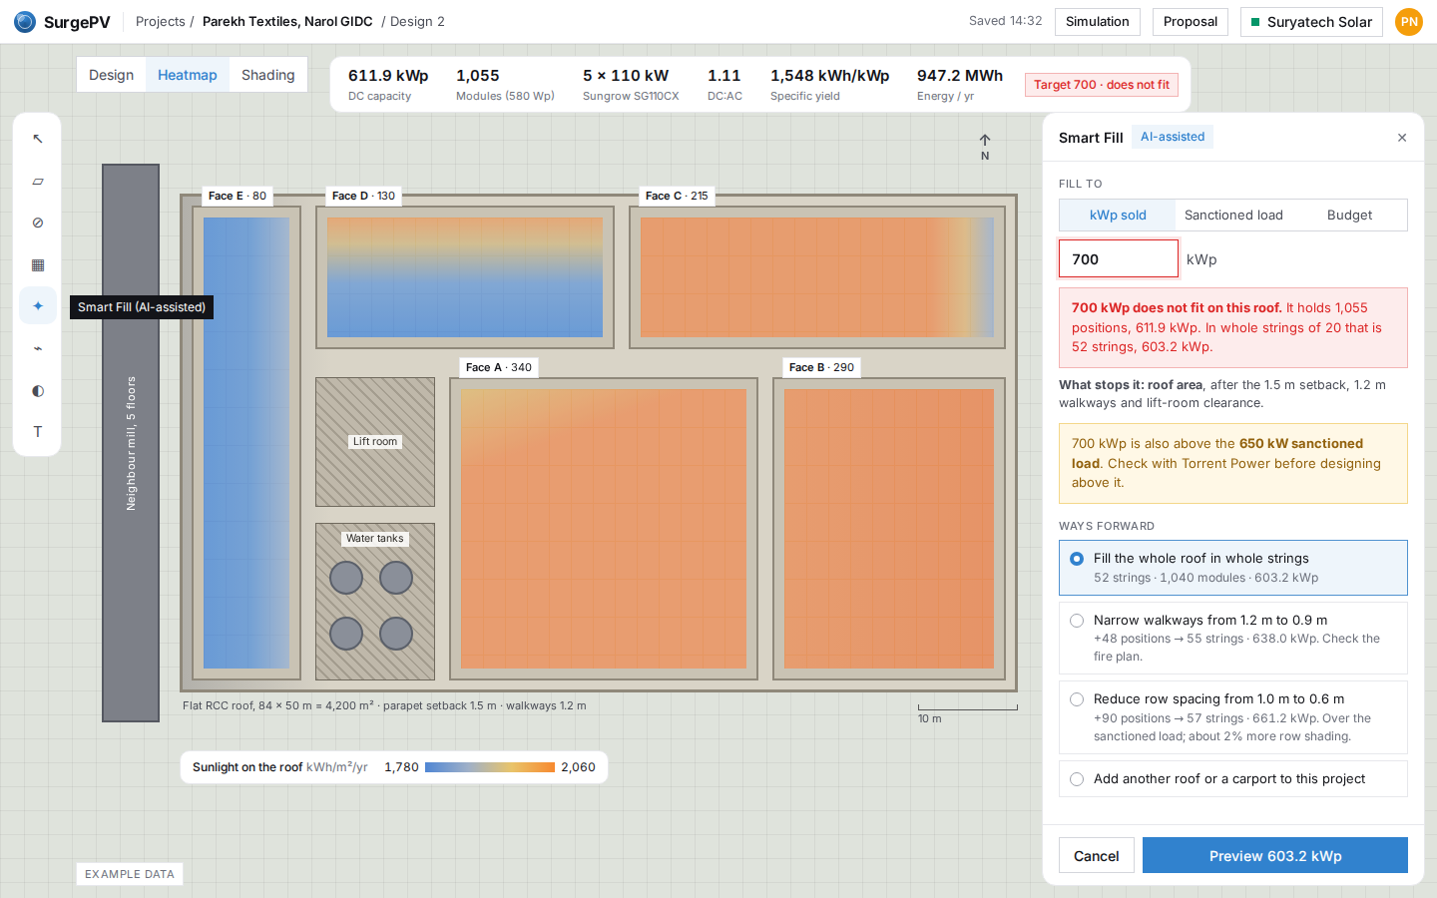The width and height of the screenshot is (1437, 898).
Task: Select the electrical stringing bolt tool
Action: [38, 348]
